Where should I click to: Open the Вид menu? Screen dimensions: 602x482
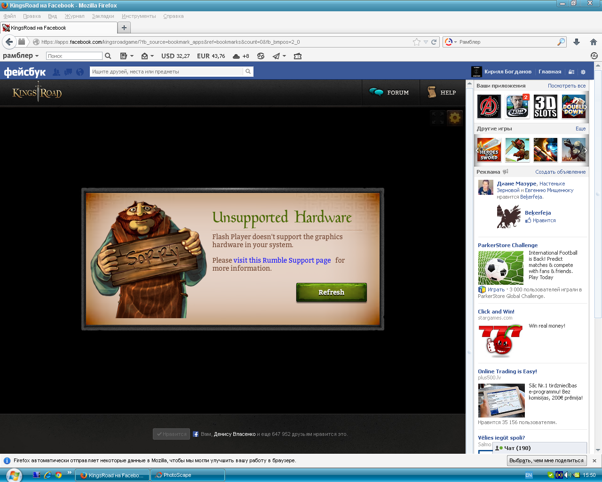click(53, 16)
